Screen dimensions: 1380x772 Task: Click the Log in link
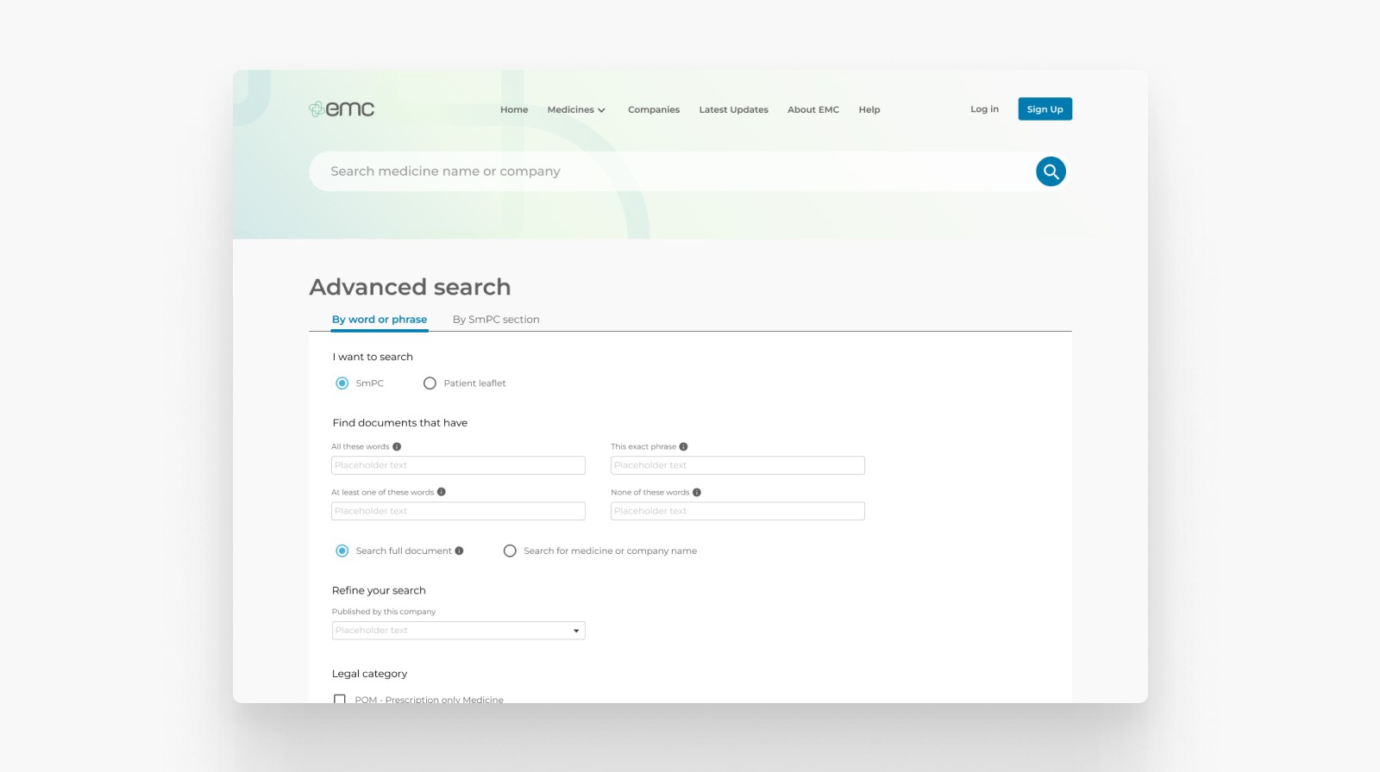[984, 109]
